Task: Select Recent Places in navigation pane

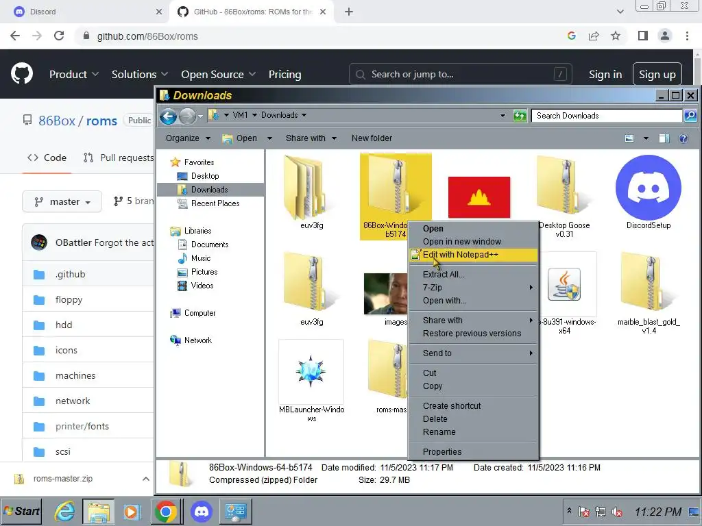Action: click(x=215, y=203)
